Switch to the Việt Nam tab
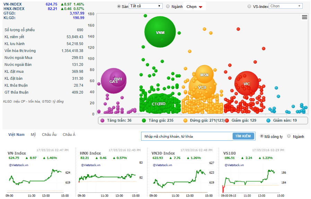Screen dimensions: 311x199 [x=16, y=135]
